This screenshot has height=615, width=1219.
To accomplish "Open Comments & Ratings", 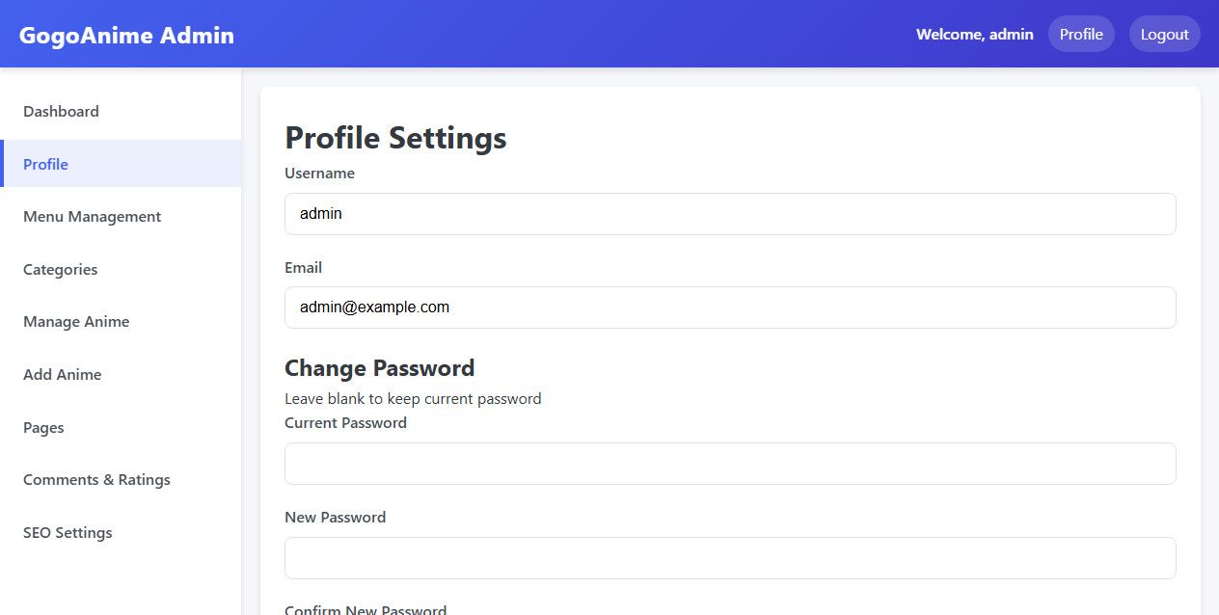I will (x=96, y=480).
